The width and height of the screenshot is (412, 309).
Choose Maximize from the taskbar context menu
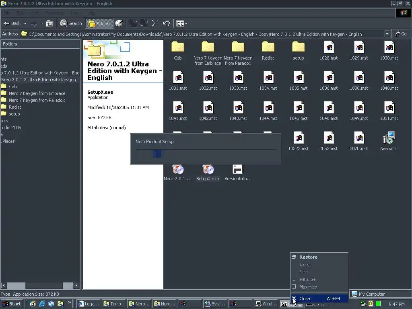click(x=319, y=287)
